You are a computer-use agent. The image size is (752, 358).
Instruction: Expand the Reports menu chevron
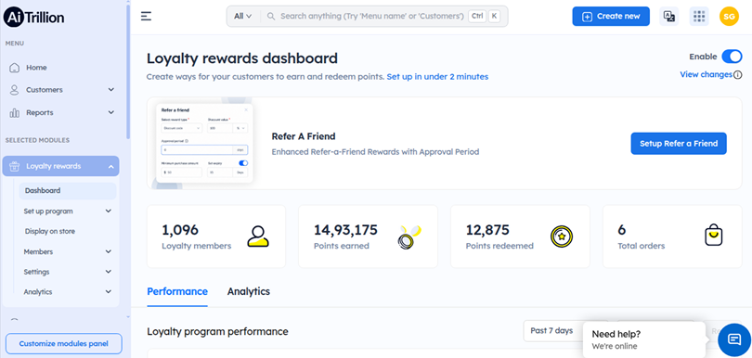click(x=111, y=112)
